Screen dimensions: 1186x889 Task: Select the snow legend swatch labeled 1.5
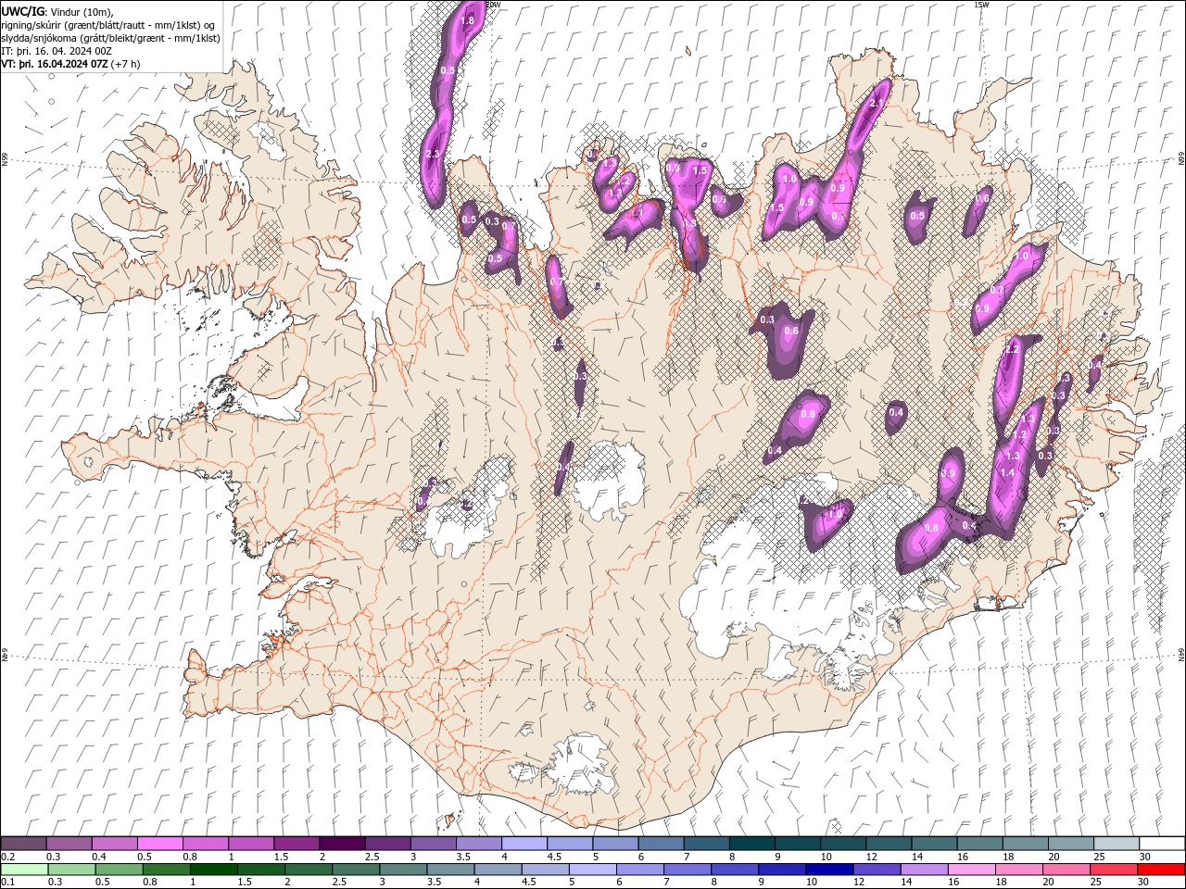point(296,844)
